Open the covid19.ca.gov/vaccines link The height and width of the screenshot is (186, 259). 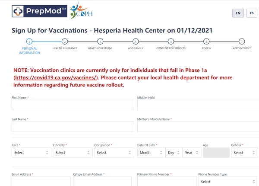coord(56,77)
